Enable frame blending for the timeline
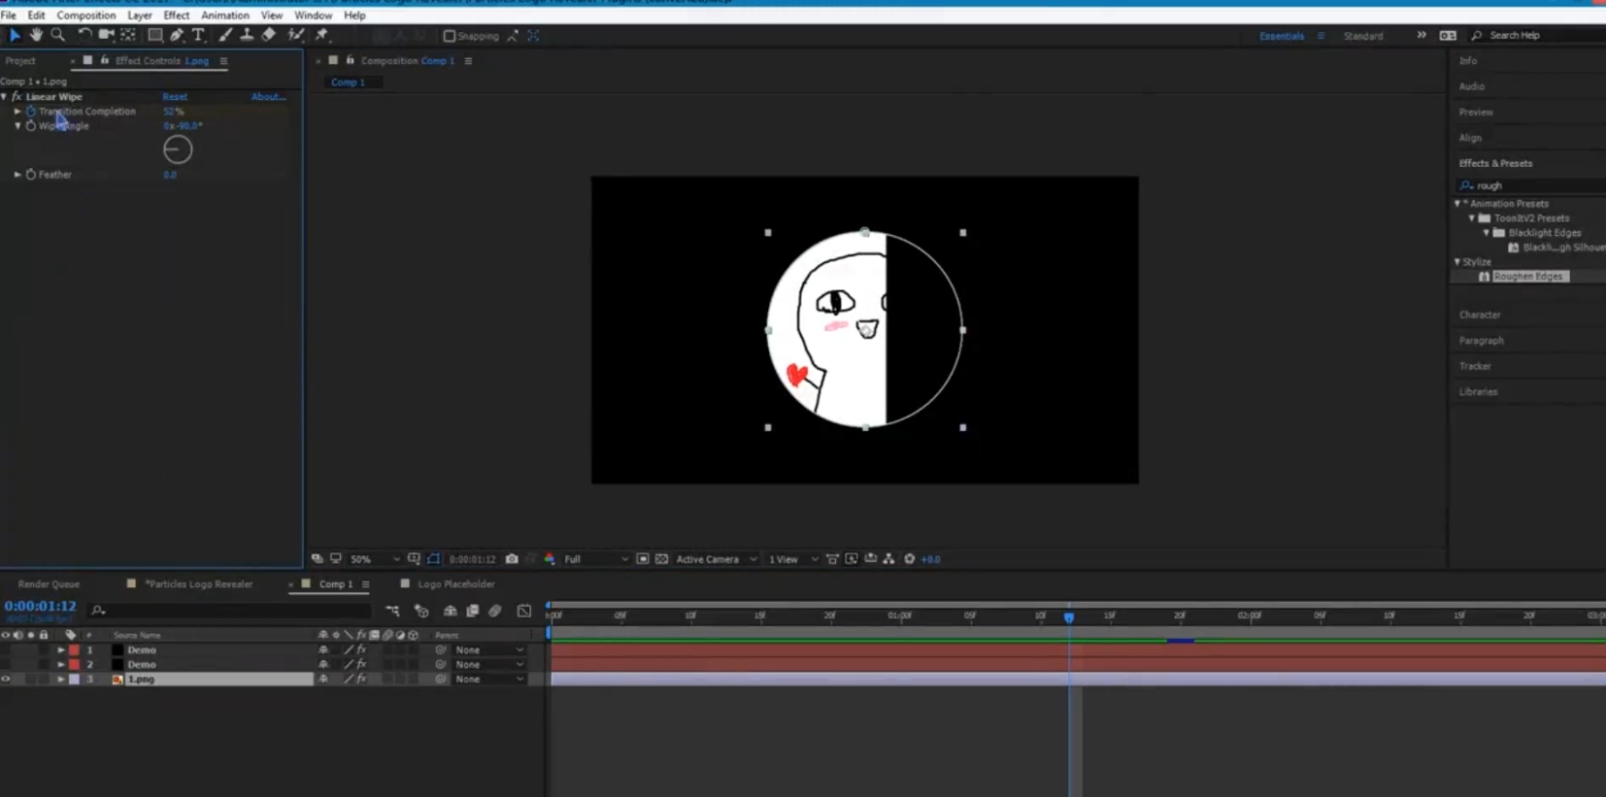Screen dimensions: 1606x797 (x=473, y=611)
